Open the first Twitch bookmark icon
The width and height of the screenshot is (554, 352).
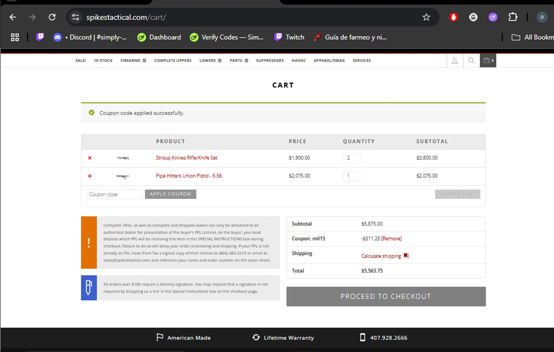coord(40,37)
